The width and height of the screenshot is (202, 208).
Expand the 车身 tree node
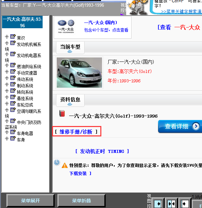[7, 138]
